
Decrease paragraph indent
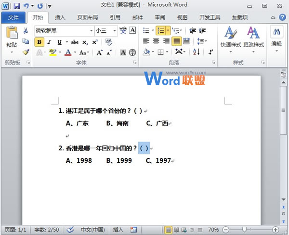193,30
